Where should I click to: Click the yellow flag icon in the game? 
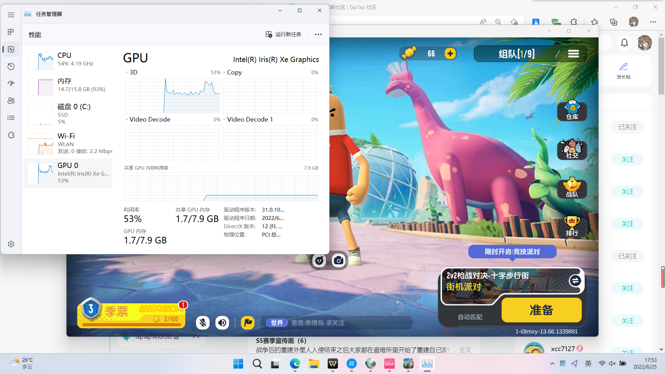pos(248,323)
